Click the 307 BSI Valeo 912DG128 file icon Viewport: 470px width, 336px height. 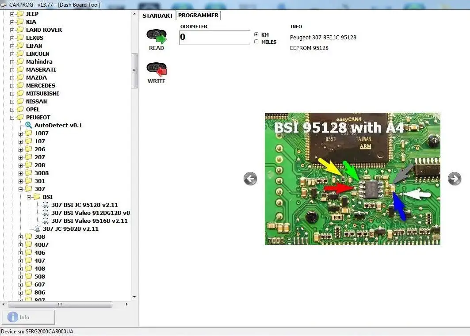[x=46, y=213]
